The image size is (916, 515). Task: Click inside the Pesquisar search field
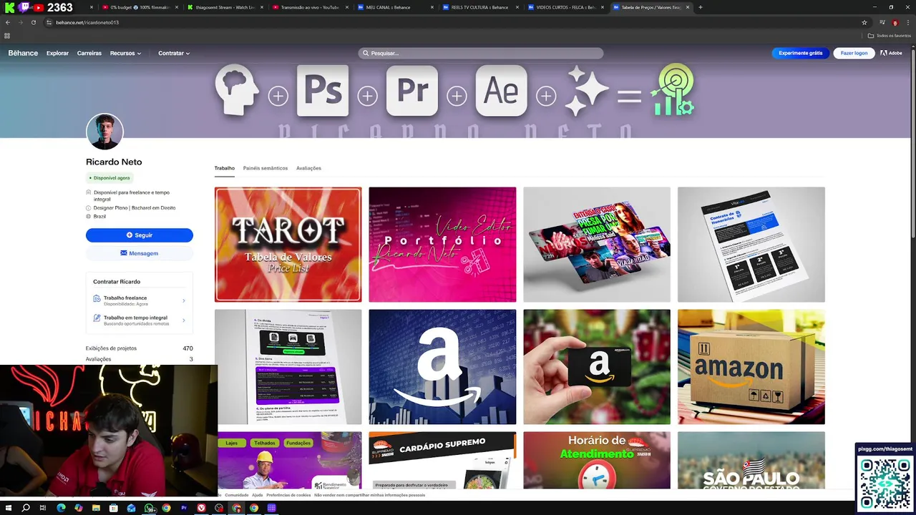point(481,53)
